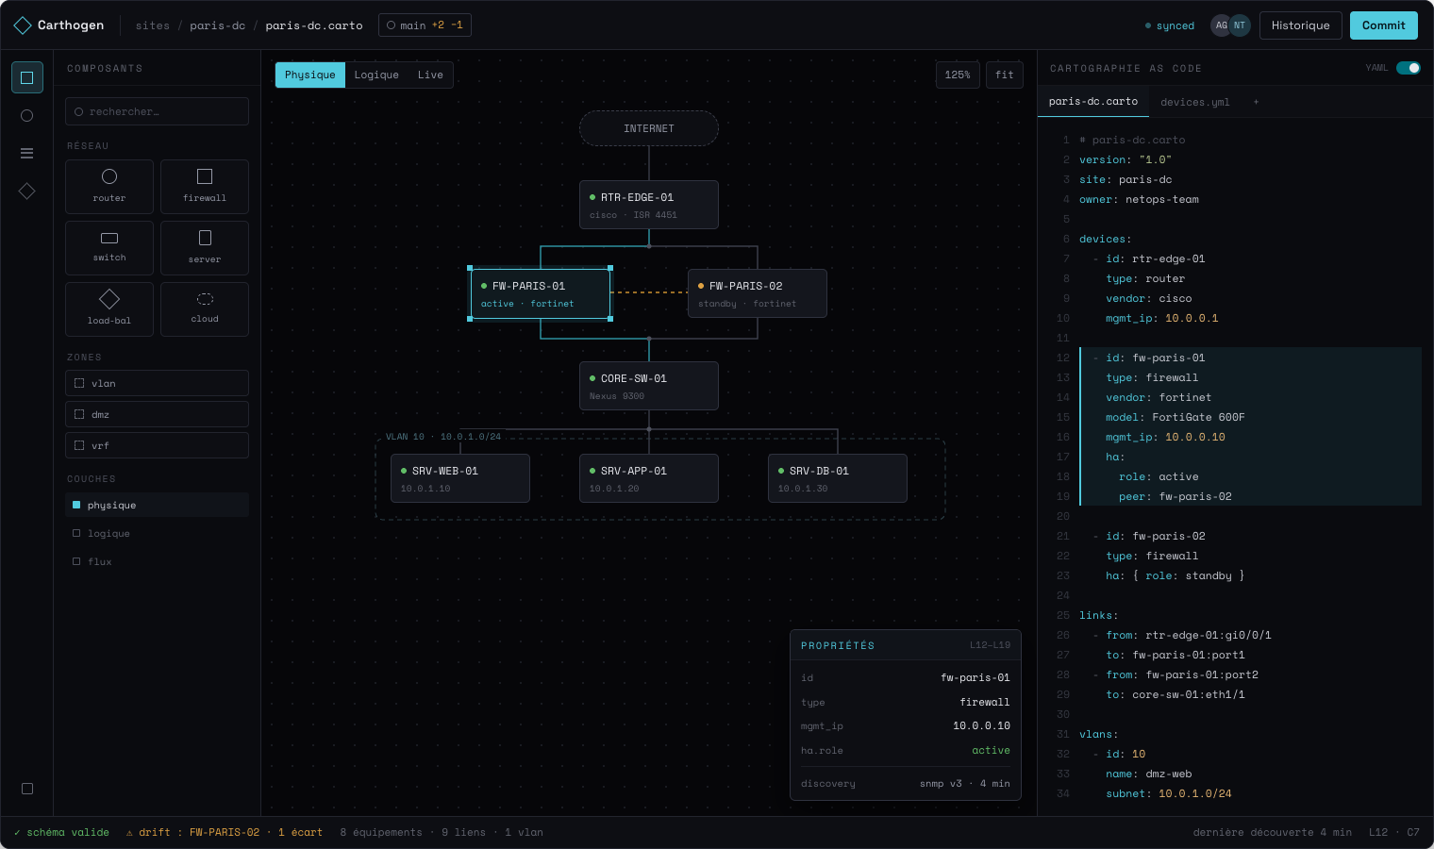Switch to Physique view tab
Screen dimensions: 1434x849
tap(310, 75)
